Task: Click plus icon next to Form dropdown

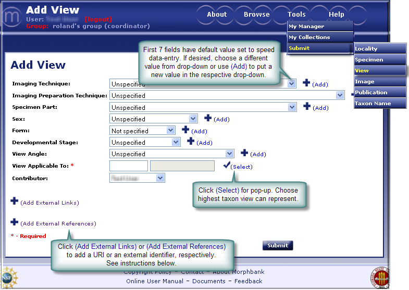Action: coord(185,130)
